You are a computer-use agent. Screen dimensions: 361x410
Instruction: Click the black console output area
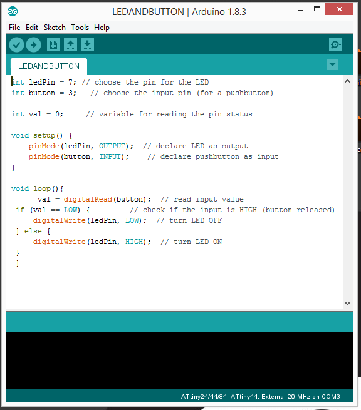point(180,361)
